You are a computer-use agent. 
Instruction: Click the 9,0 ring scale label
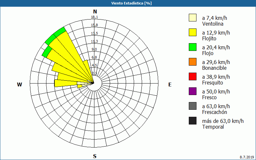[94, 49]
